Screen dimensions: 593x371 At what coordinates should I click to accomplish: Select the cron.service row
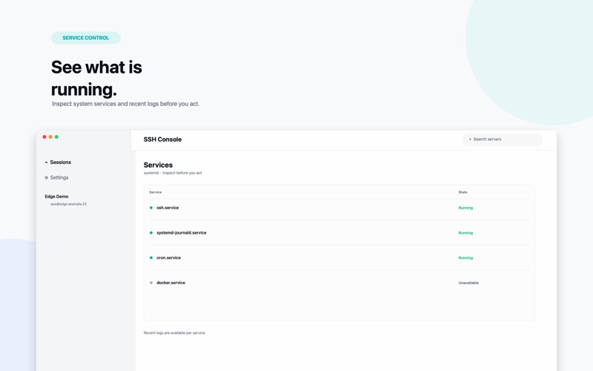[339, 257]
